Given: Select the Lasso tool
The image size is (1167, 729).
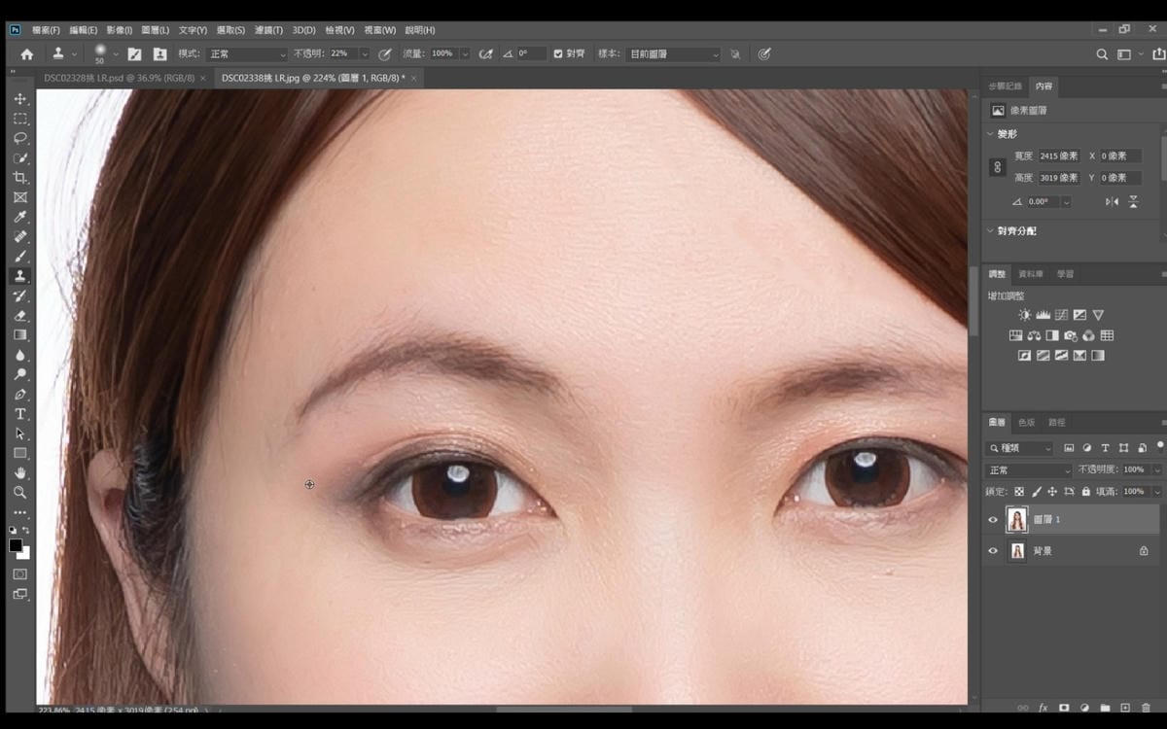Looking at the screenshot, I should (19, 138).
